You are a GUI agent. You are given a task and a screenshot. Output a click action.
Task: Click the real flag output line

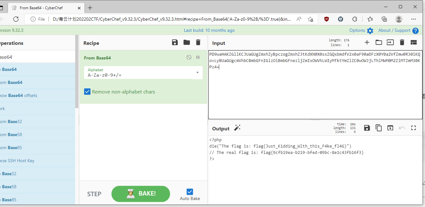coord(286,152)
